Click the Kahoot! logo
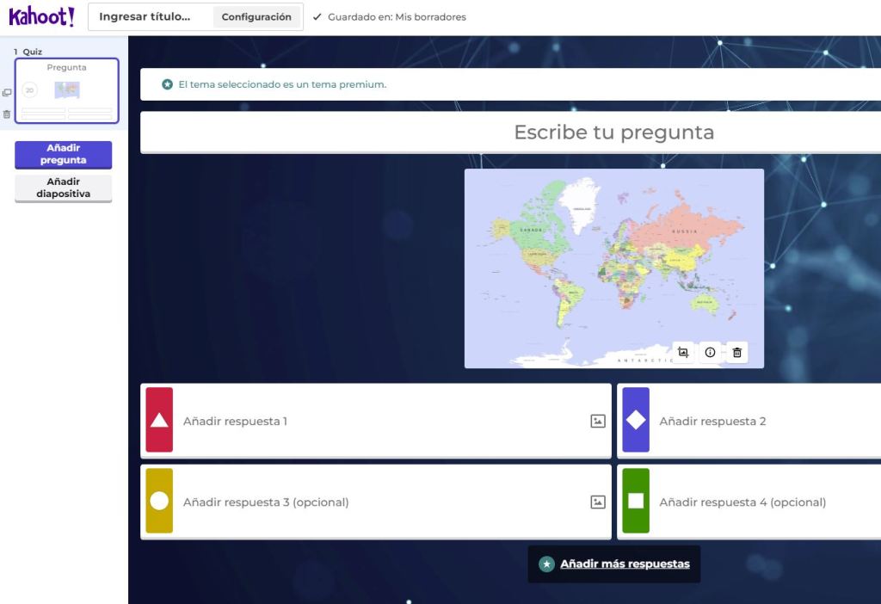 [x=41, y=16]
